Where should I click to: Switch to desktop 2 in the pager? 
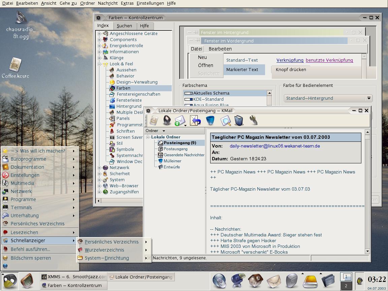pyautogui.click(x=346, y=286)
